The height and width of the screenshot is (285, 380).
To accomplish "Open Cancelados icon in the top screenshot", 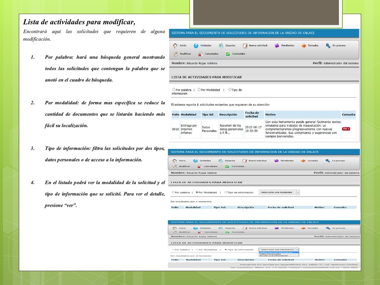I will pyautogui.click(x=200, y=54).
